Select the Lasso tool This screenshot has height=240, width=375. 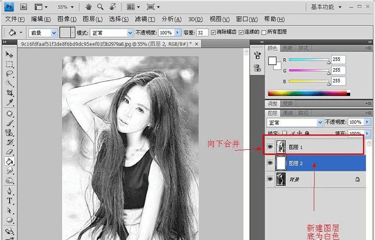pos(9,74)
